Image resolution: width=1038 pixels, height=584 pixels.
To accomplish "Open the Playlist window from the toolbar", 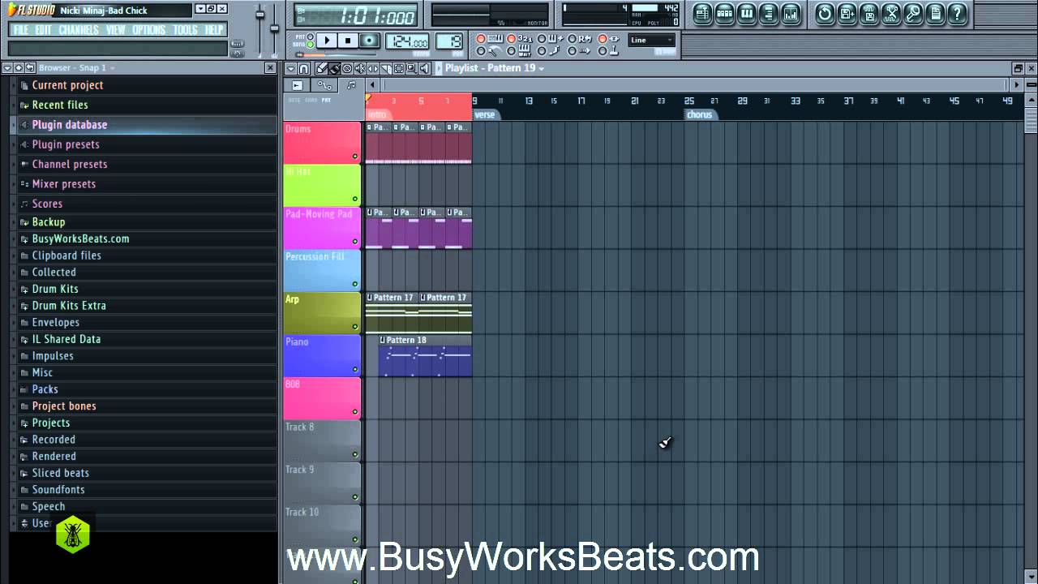I will point(702,13).
